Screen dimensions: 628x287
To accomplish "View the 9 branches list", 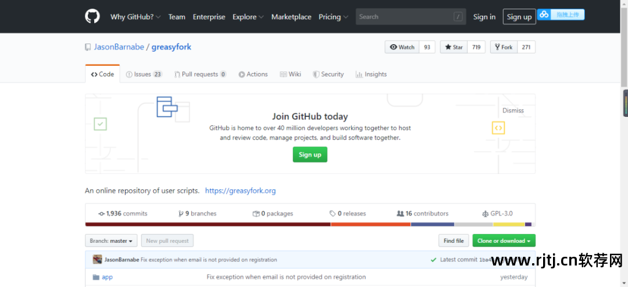I will pos(198,213).
